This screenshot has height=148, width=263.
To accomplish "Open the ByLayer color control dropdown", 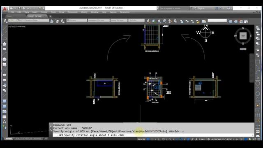I will (77, 20).
